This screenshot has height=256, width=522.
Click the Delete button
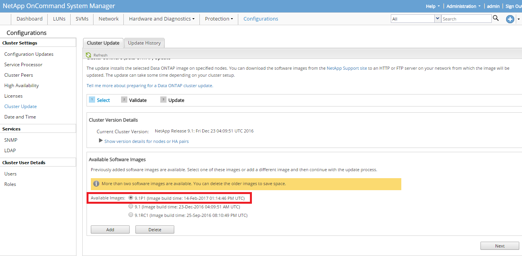tap(155, 230)
